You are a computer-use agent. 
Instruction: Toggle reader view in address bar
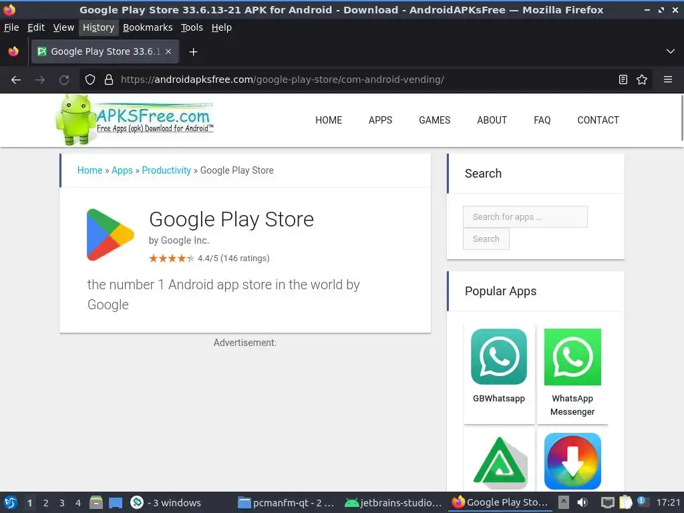(623, 80)
